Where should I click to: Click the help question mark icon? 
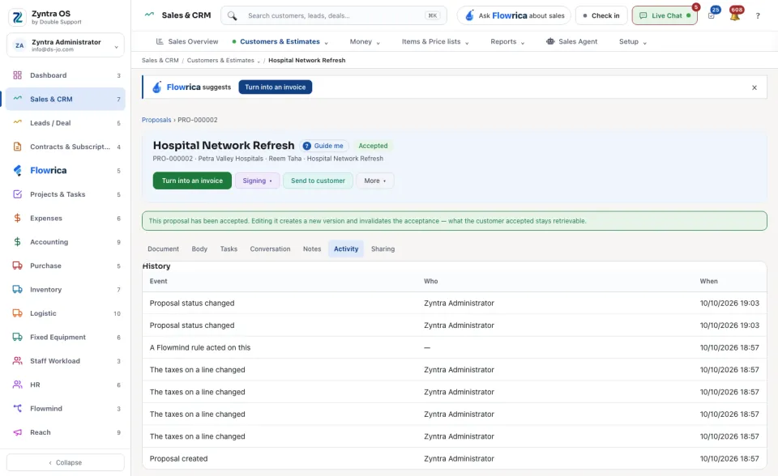pyautogui.click(x=758, y=16)
